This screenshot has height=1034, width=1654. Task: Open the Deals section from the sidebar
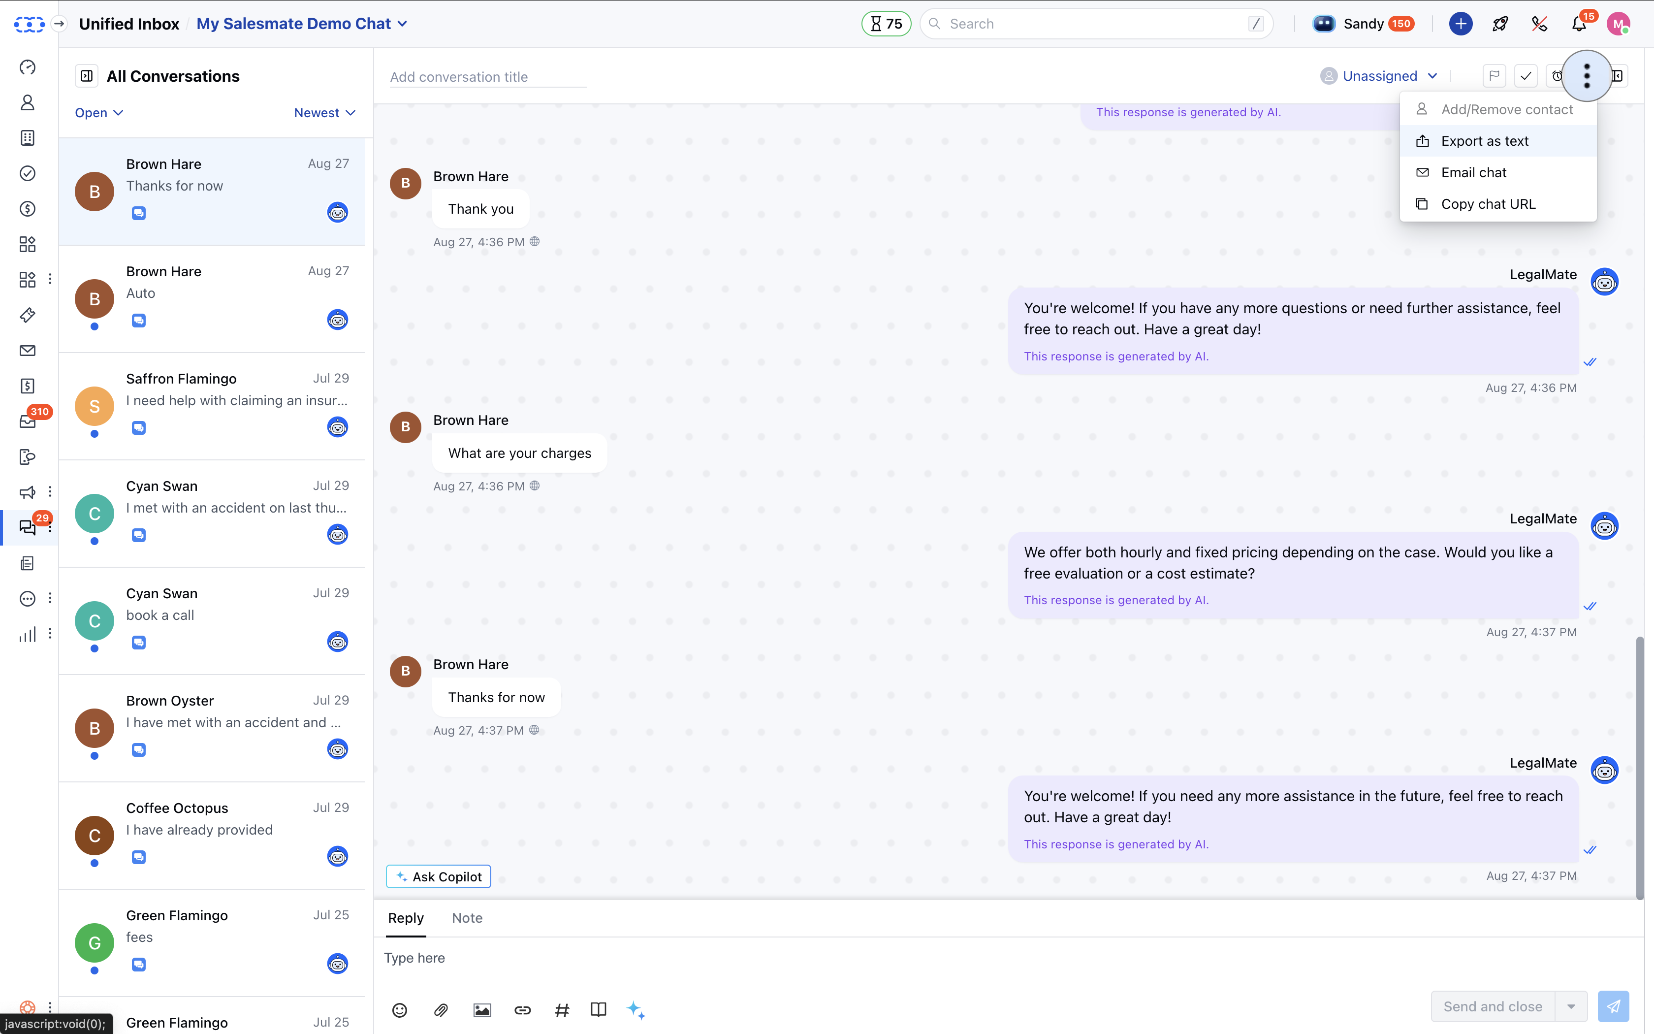coord(28,209)
